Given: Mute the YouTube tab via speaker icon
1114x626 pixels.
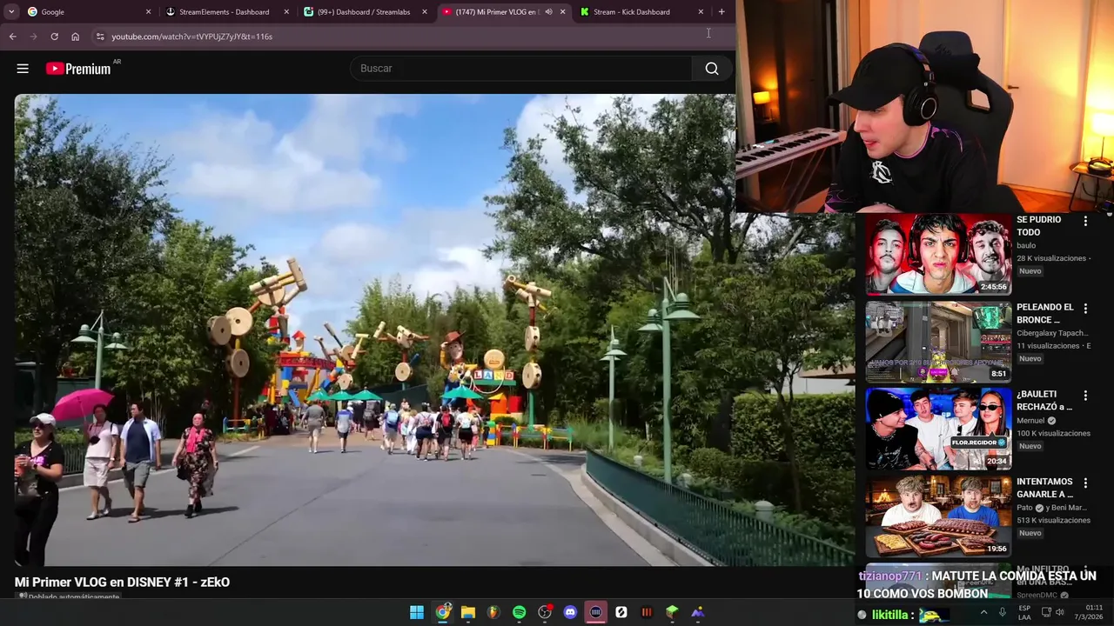Looking at the screenshot, I should (x=548, y=12).
